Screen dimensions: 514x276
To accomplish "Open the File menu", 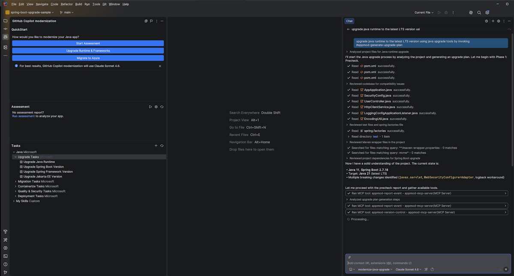I will [14, 4].
